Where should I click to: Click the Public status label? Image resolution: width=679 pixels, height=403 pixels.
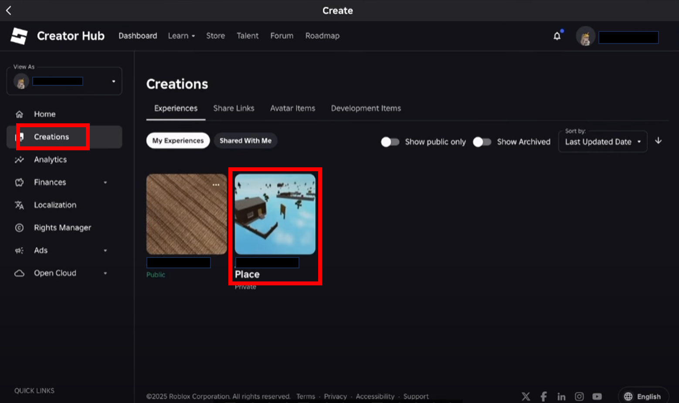(x=156, y=275)
